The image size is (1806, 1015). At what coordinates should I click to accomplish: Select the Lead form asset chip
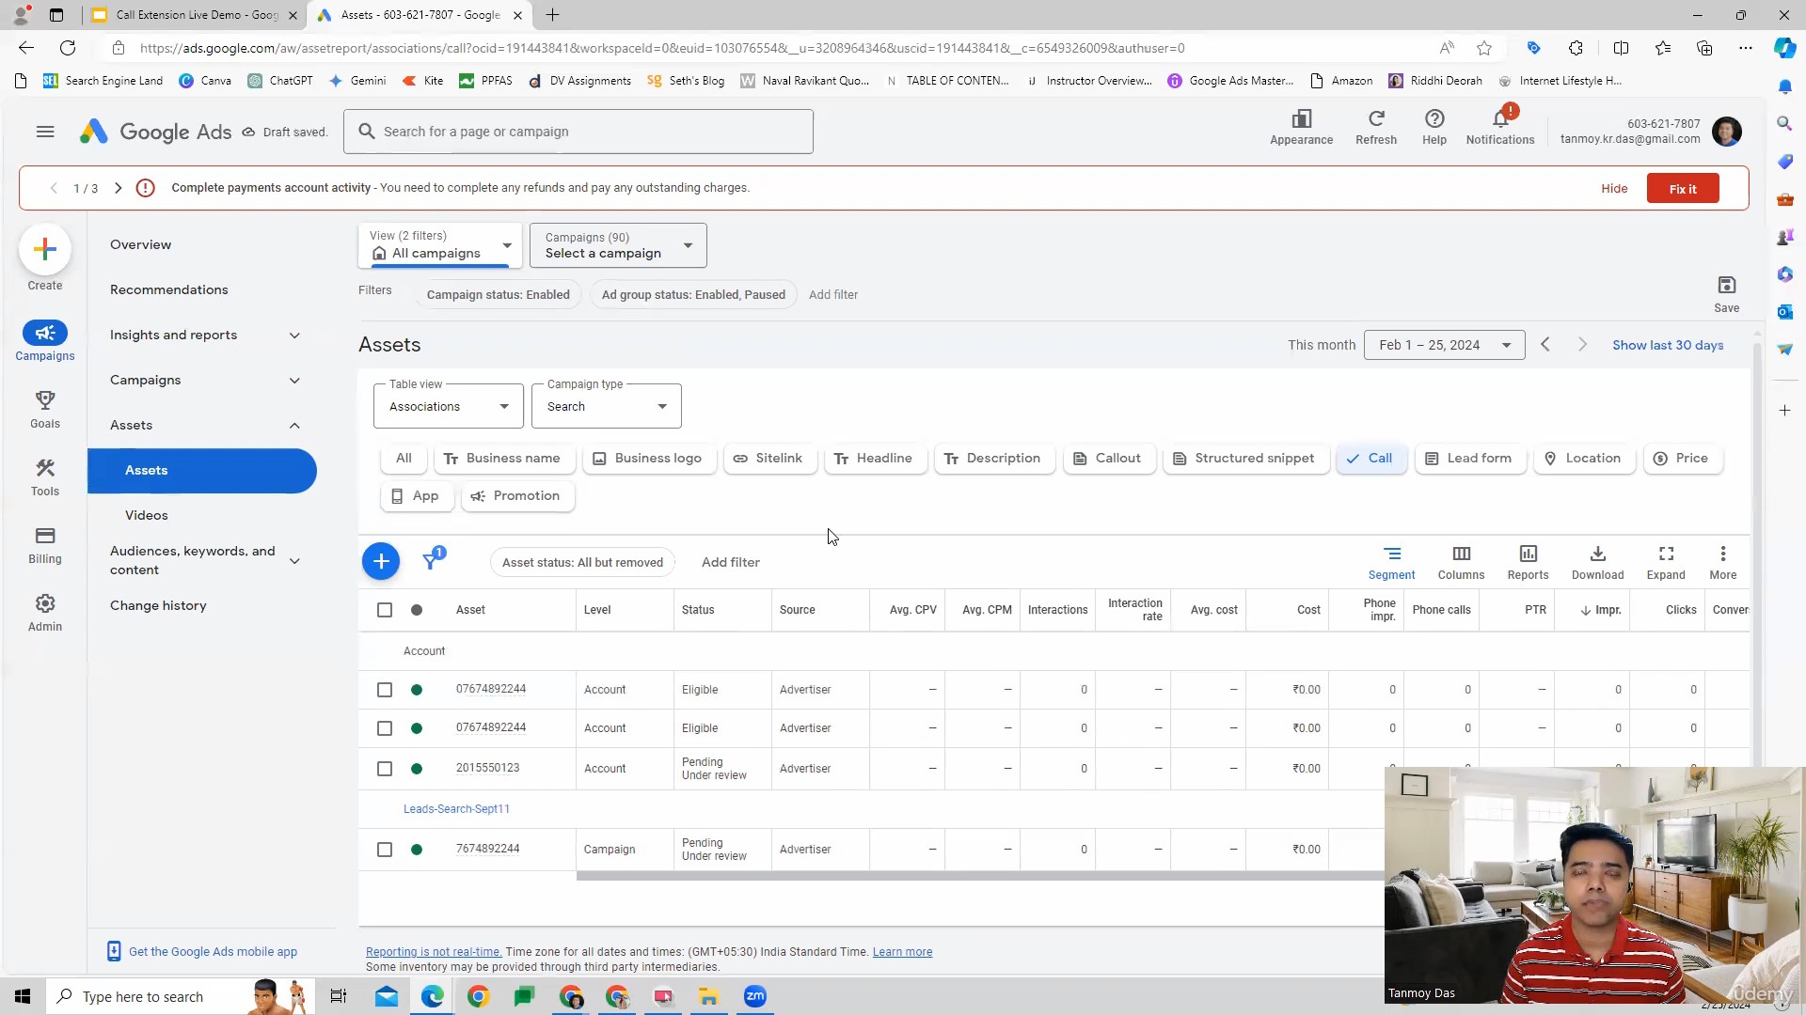(x=1468, y=459)
